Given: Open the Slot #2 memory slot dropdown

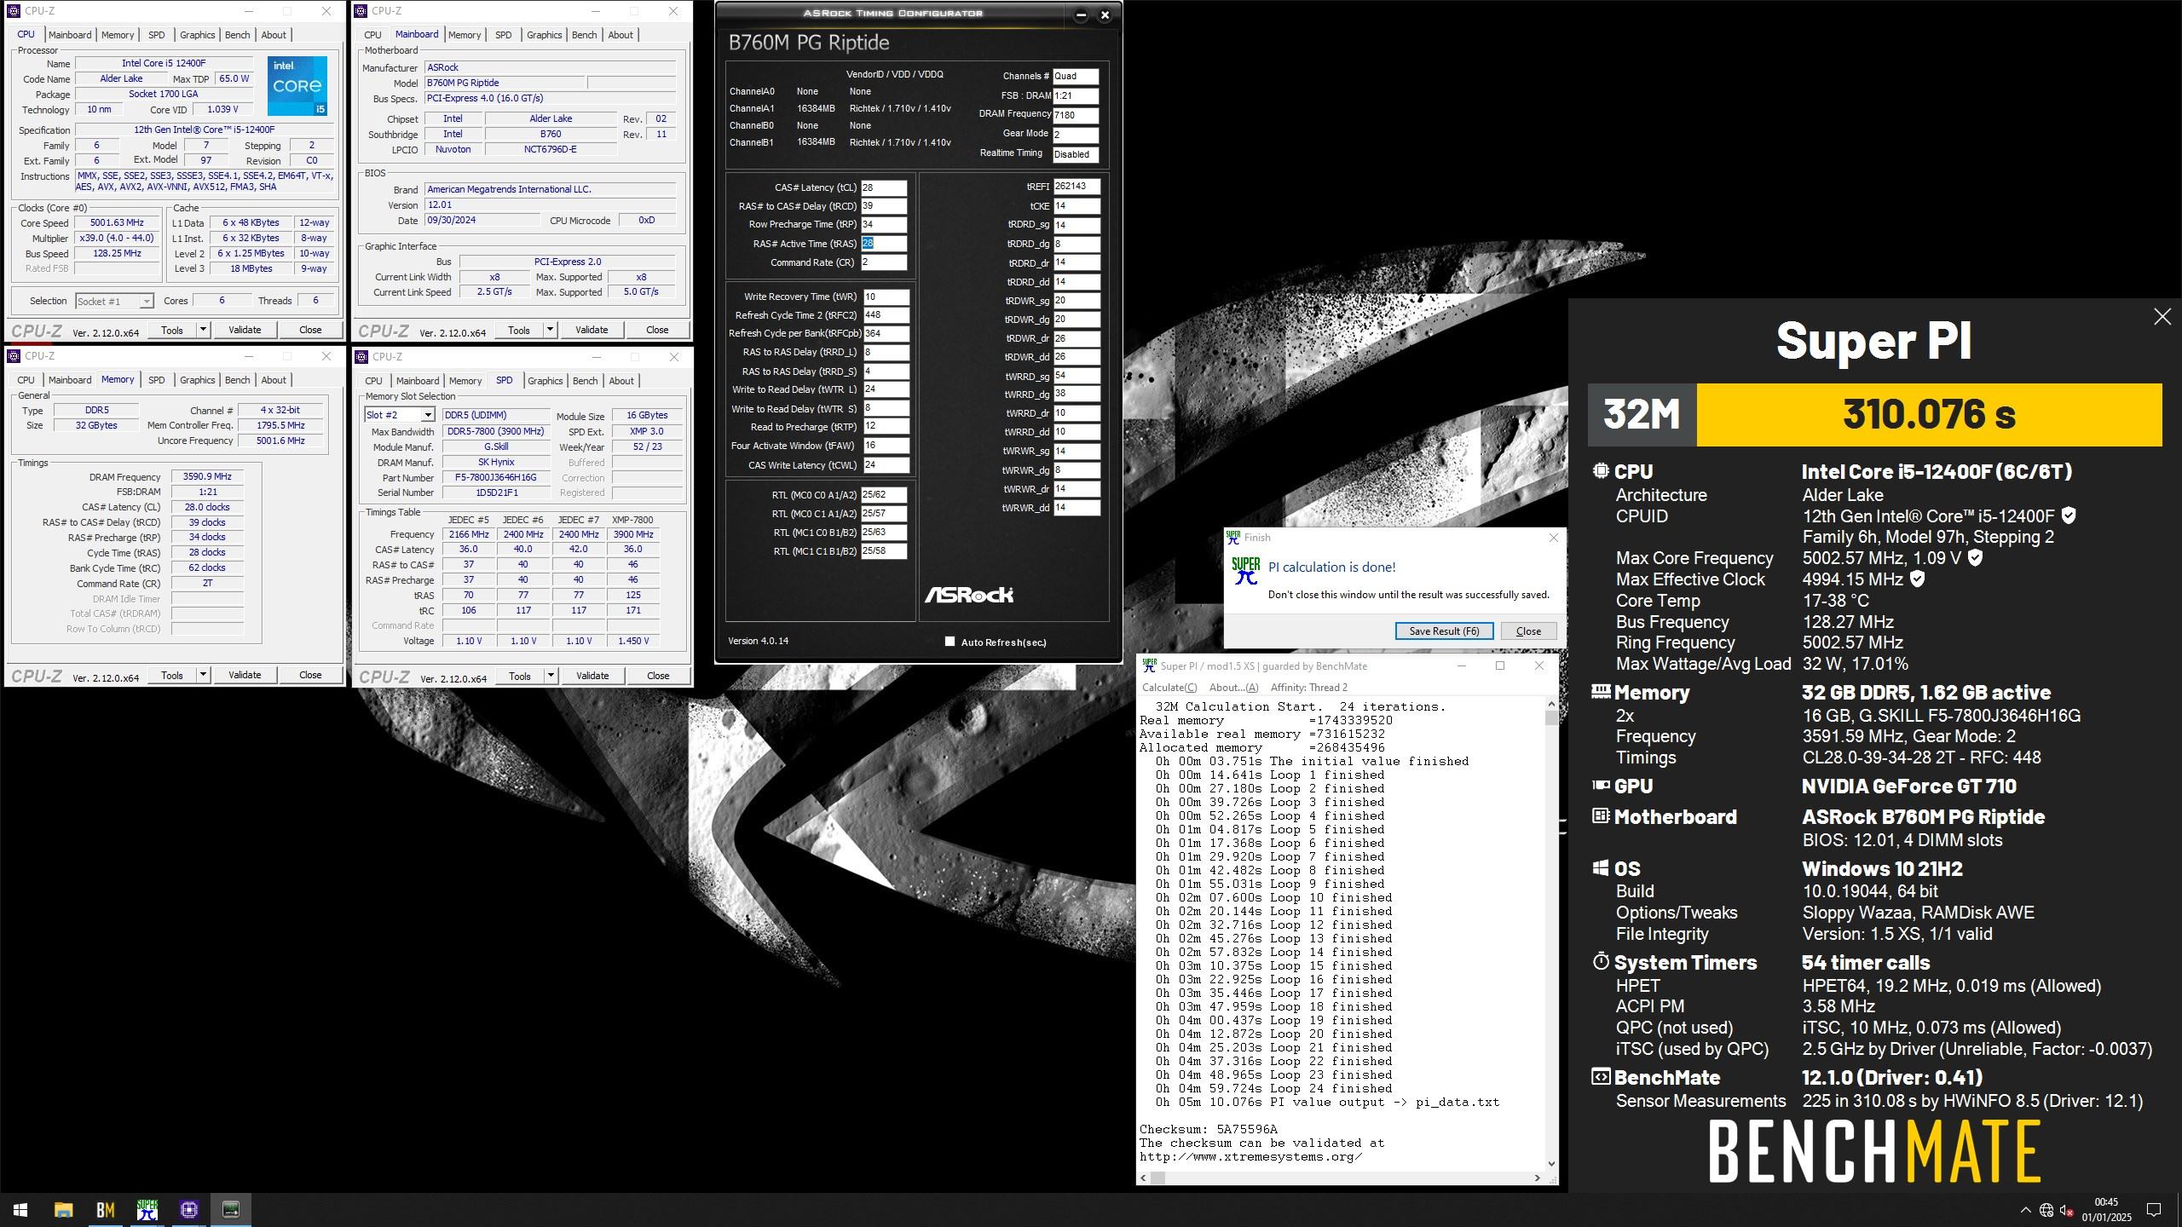Looking at the screenshot, I should pyautogui.click(x=400, y=415).
